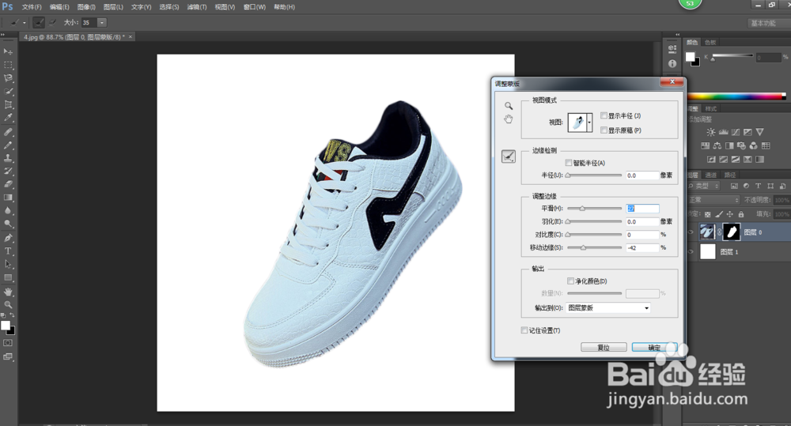Open layer filter 类型 dropdown
The width and height of the screenshot is (791, 426).
pos(705,186)
